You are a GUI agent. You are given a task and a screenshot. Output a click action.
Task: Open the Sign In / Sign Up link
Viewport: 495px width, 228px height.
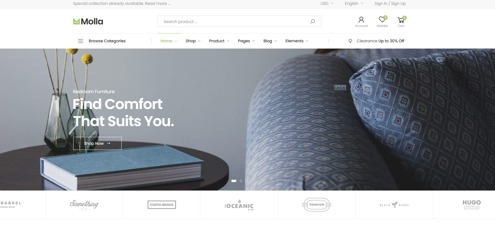pos(390,3)
